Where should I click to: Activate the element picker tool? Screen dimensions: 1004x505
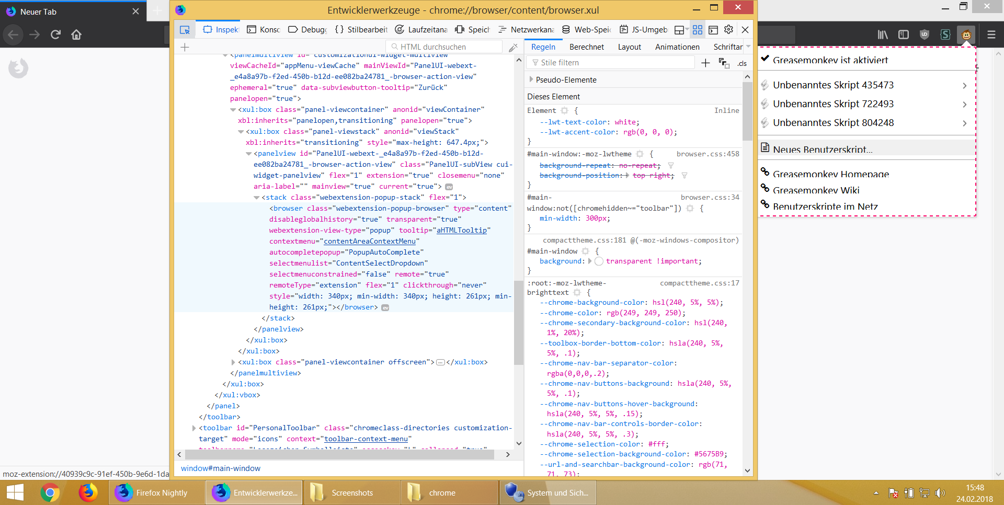pyautogui.click(x=185, y=30)
